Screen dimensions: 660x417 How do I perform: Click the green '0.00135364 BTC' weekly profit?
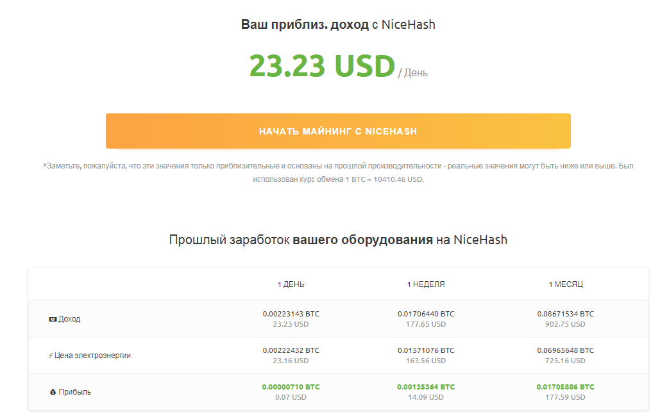click(x=425, y=387)
